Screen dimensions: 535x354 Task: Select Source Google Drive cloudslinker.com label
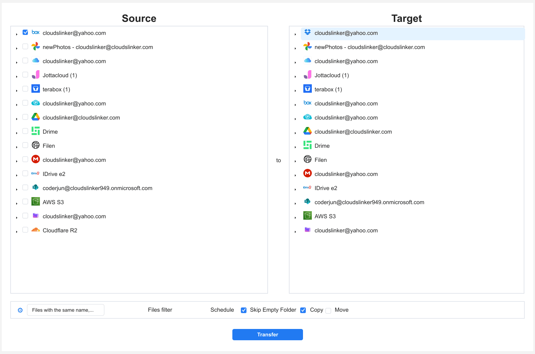point(81,117)
